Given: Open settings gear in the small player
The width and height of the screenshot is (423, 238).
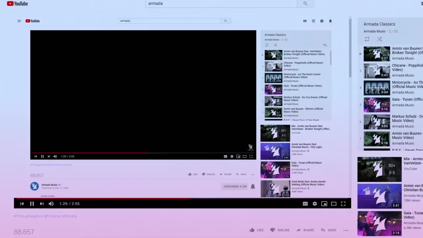Looking at the screenshot, I should (232, 156).
